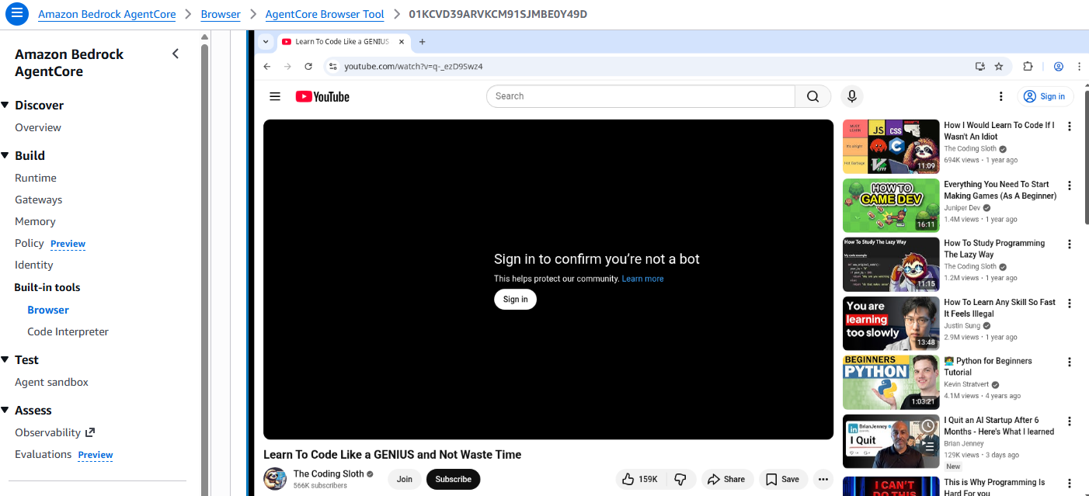Open the browser extensions puzzle icon
Viewport: 1089px width, 496px height.
pos(1028,67)
